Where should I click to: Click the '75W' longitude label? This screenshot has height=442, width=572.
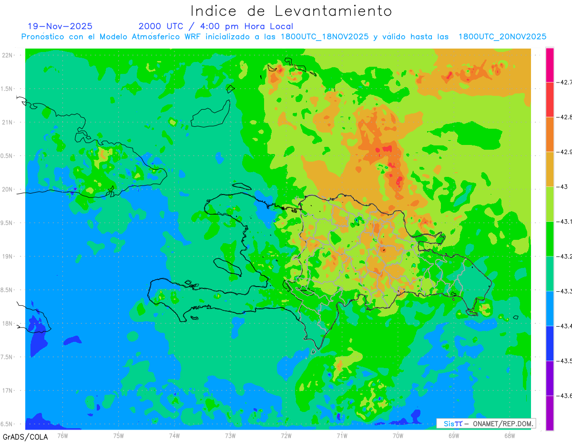(119, 435)
